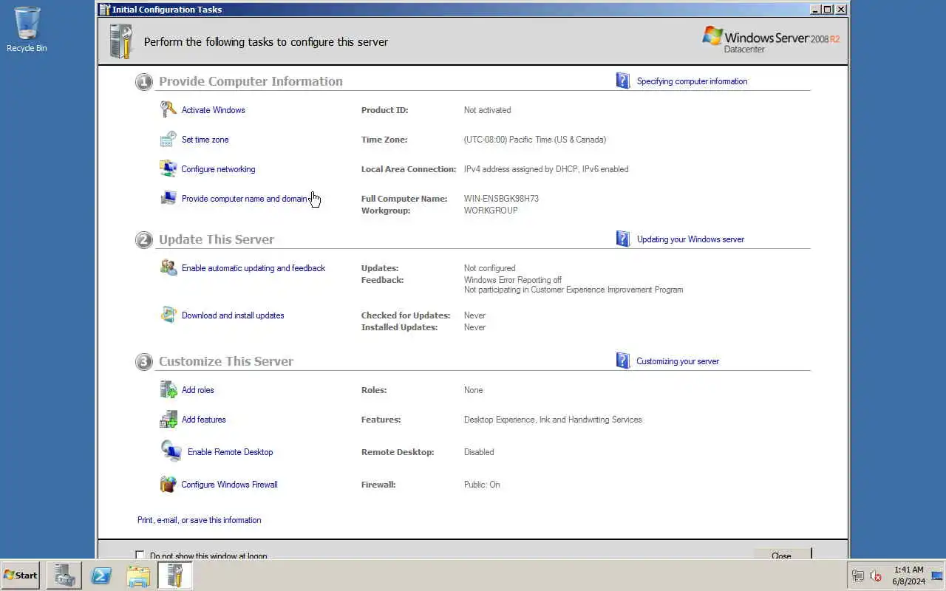Screen dimensions: 946x591
Task: Click the network tray icon
Action: (858, 575)
